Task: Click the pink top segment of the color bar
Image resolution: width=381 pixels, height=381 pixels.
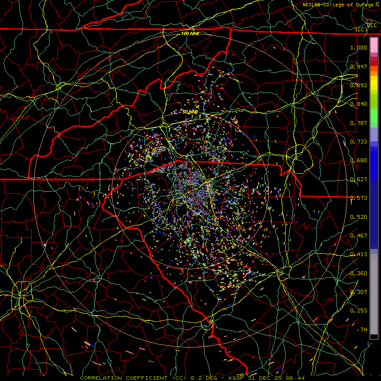Action: tap(374, 45)
